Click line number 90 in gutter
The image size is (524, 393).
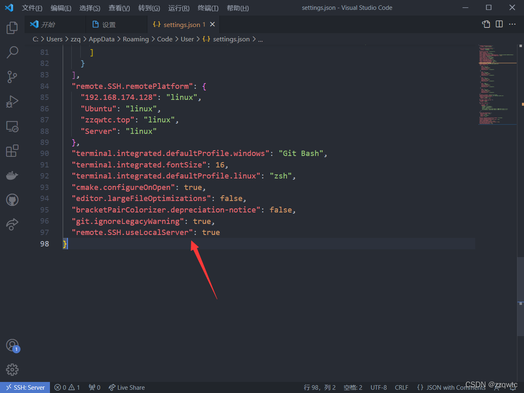pos(44,153)
